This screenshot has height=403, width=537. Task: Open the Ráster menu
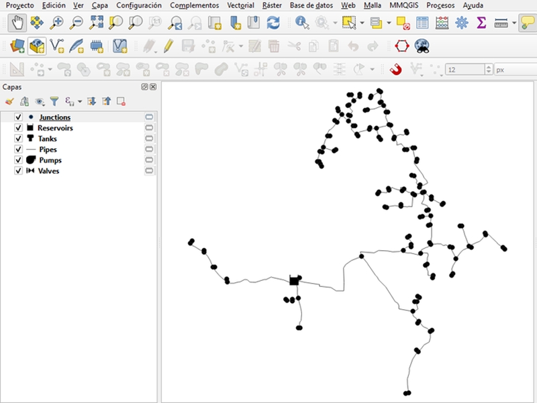[x=272, y=5]
